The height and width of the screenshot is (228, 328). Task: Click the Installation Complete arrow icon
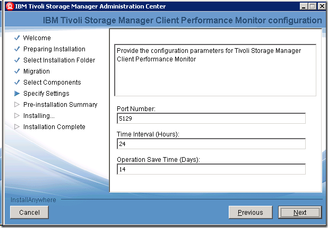[x=17, y=127]
